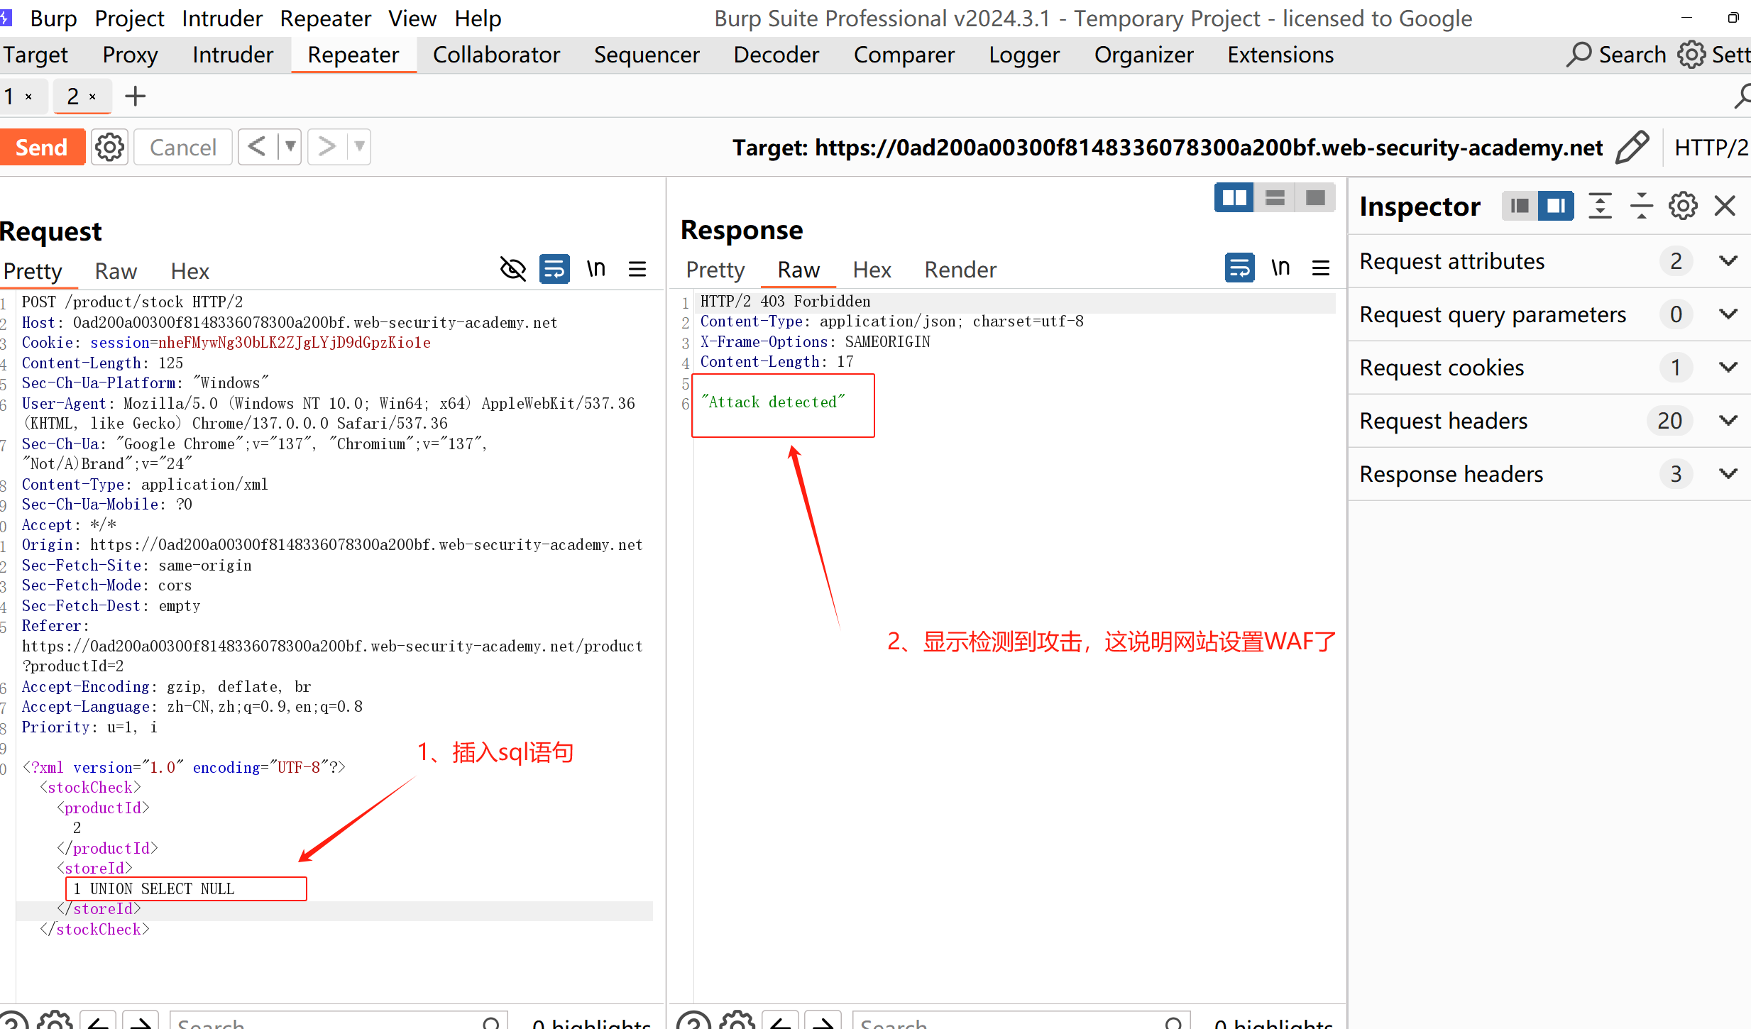Select top-bottom stacked layout icon
1751x1029 pixels.
click(1275, 198)
